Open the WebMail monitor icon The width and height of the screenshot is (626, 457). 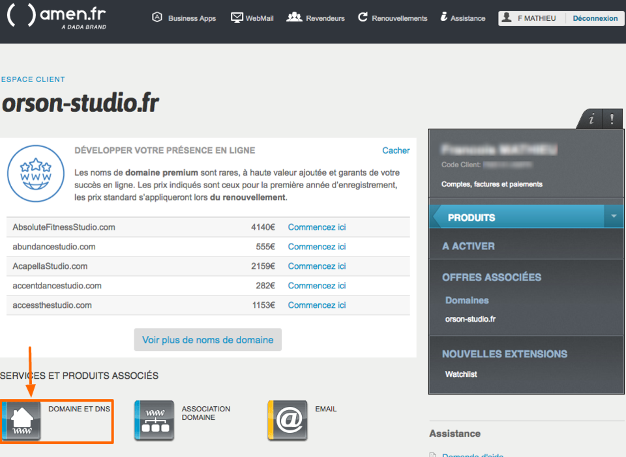(x=237, y=18)
